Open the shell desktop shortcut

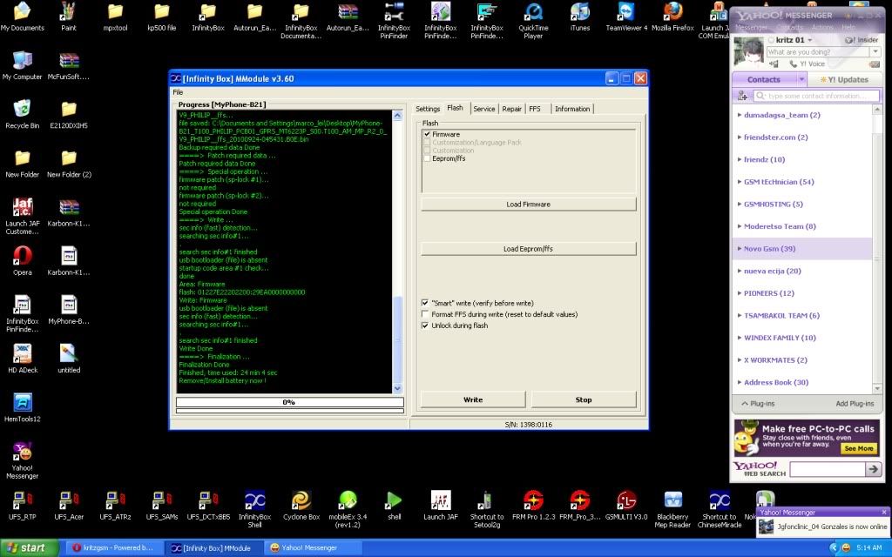pos(395,505)
